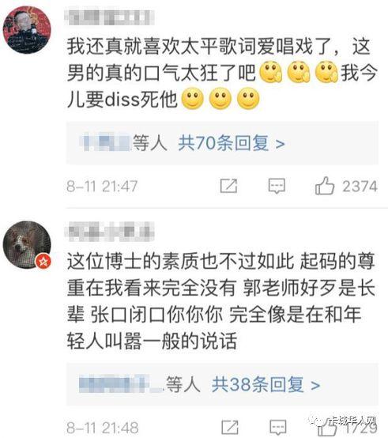Viewport: 388px width, 438px height.
Task: Like the comment with 1729 likes
Action: 326,428
